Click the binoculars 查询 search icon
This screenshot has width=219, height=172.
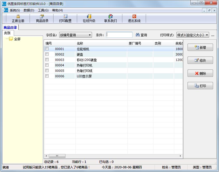(x=138, y=35)
